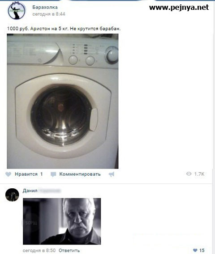
Task: Open the Барахолка group name link
Action: click(45, 7)
